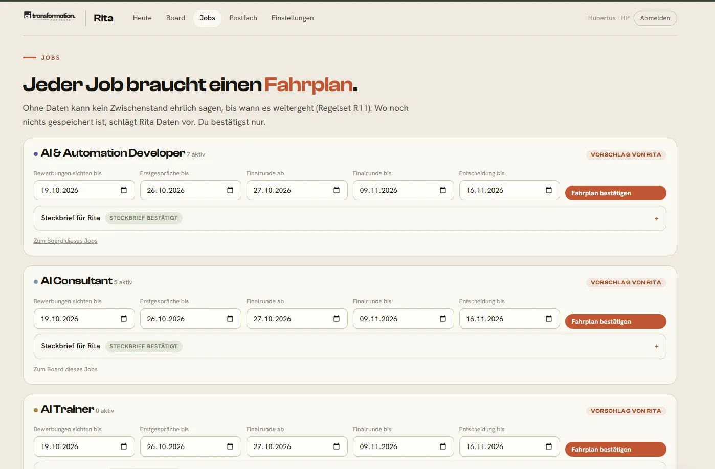Click the AI Consultant job title
This screenshot has width=715, height=469.
(x=77, y=281)
